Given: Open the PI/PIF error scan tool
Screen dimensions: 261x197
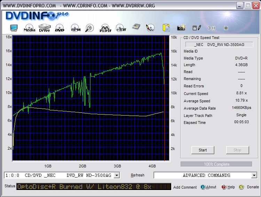Looking at the screenshot, I should coord(105,28).
